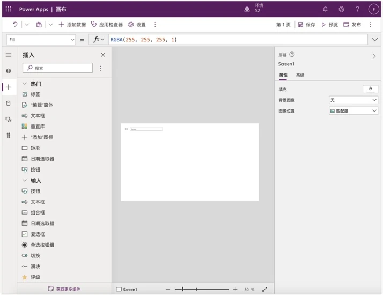Expand the paste dropdown chevron
Screen dimensions: 383x295
pyautogui.click(x=50, y=25)
